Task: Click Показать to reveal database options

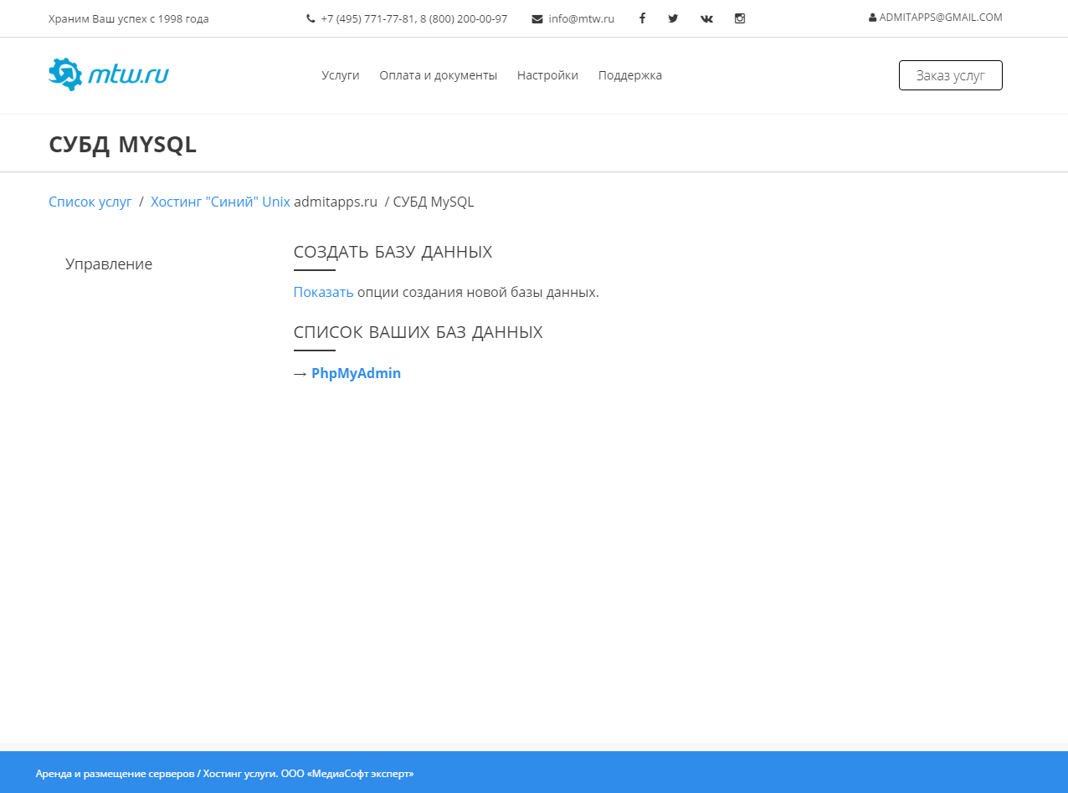Action: [324, 292]
